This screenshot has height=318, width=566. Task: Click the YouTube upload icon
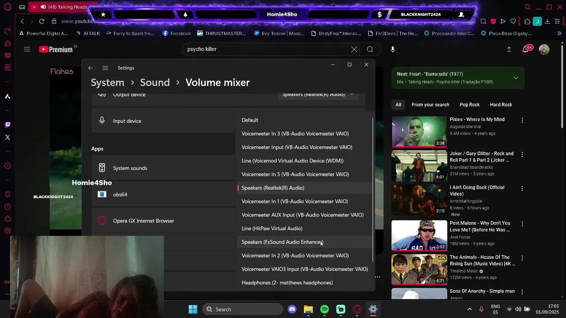[509, 49]
